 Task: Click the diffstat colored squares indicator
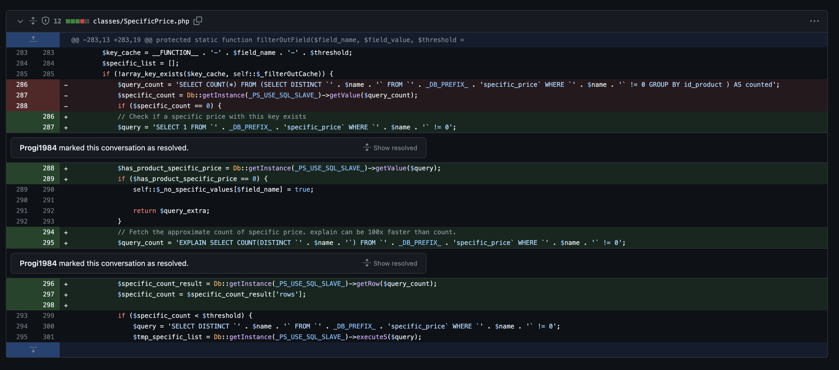[x=77, y=21]
